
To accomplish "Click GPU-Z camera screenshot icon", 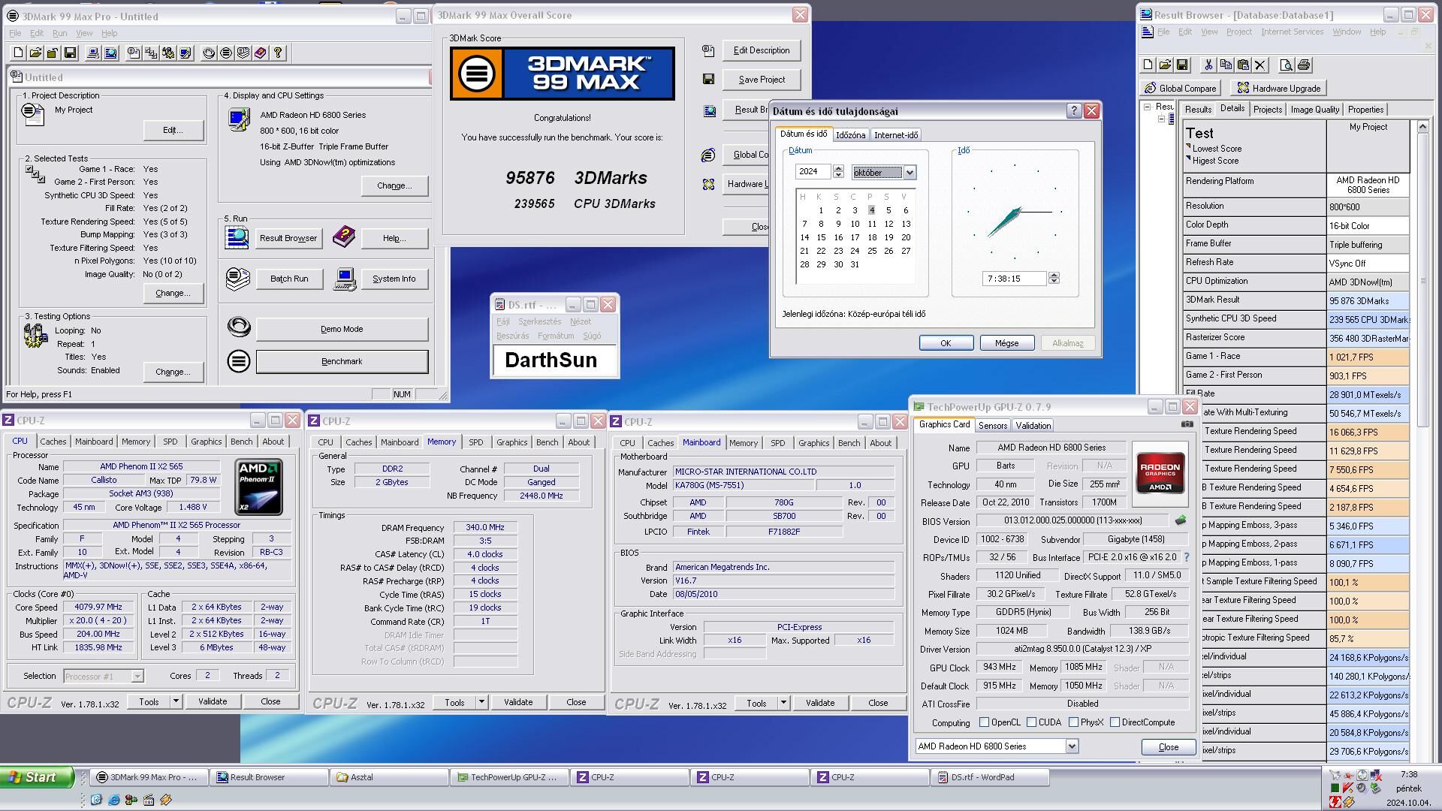I will 1187,424.
